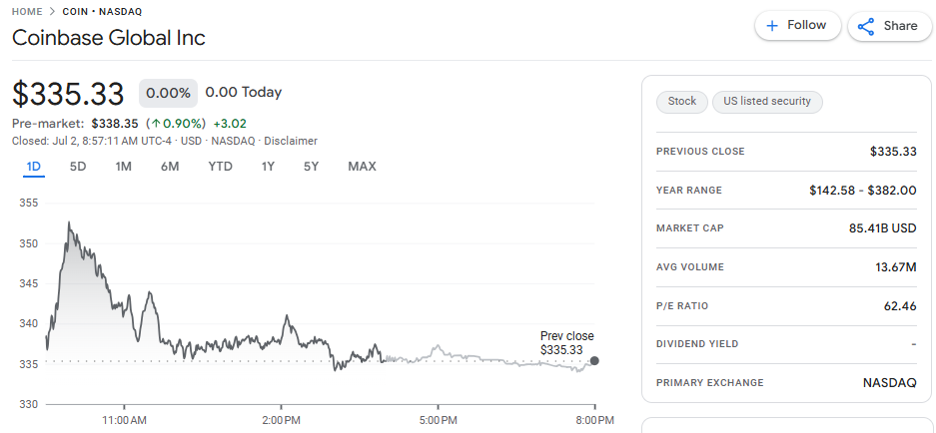The width and height of the screenshot is (936, 433).
Task: Select the 6M chart range tab
Action: point(170,167)
